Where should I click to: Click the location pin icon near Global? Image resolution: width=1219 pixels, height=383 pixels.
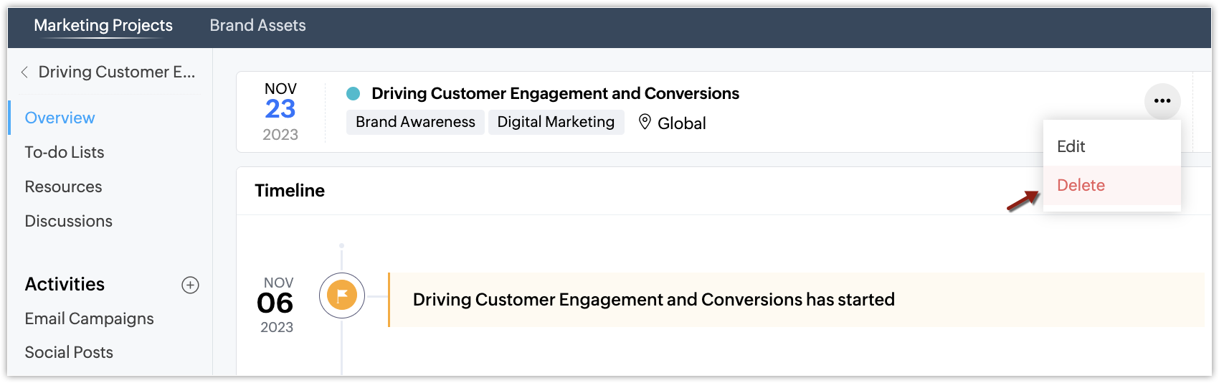[645, 122]
